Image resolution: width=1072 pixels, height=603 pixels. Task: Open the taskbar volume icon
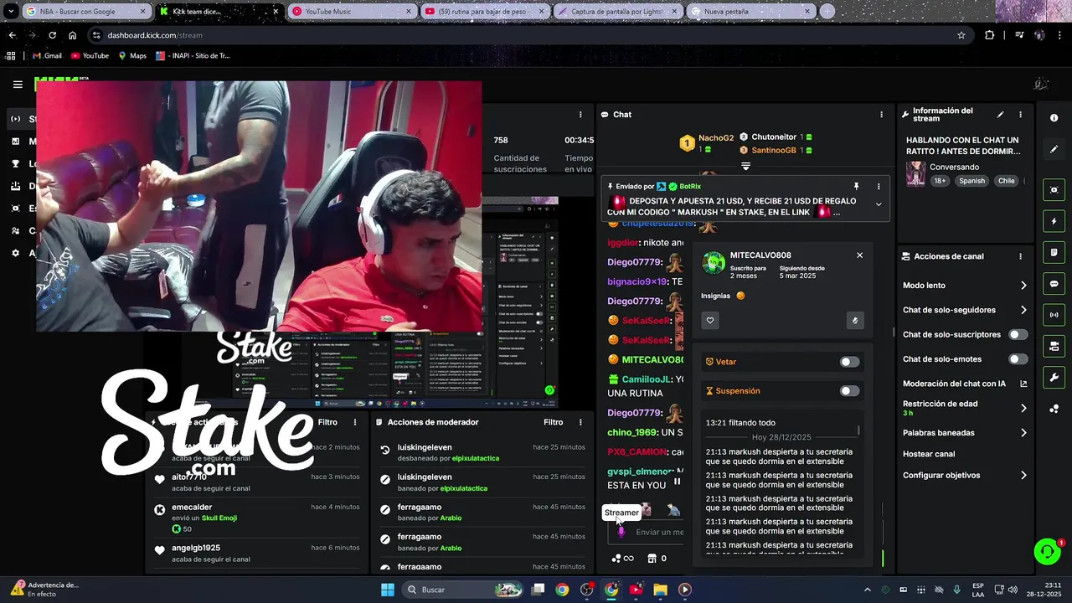tap(1013, 590)
